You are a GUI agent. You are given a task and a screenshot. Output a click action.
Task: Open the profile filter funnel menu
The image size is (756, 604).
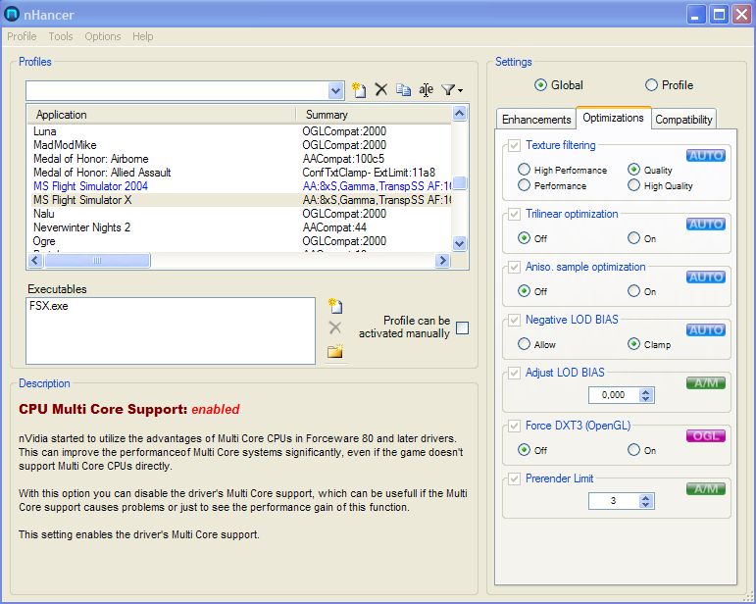(x=452, y=89)
